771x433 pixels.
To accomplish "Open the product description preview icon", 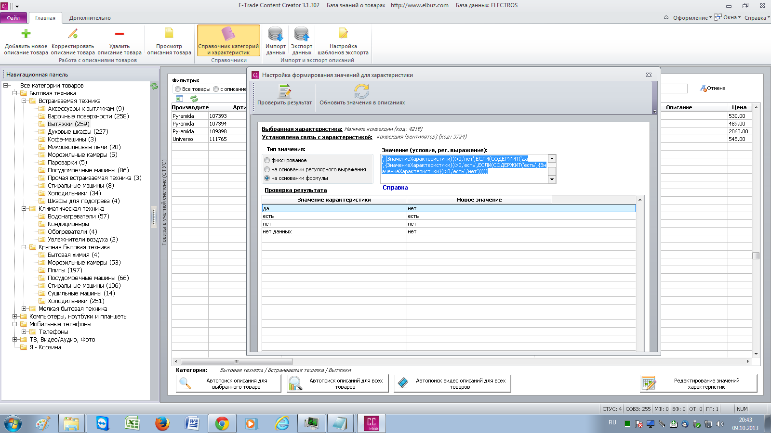I will (x=169, y=33).
